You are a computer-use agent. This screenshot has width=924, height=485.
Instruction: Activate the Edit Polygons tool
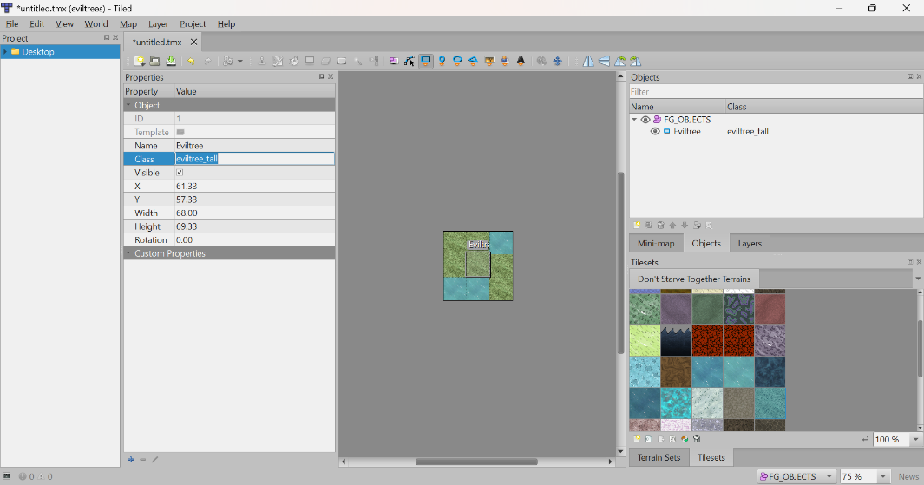point(410,62)
